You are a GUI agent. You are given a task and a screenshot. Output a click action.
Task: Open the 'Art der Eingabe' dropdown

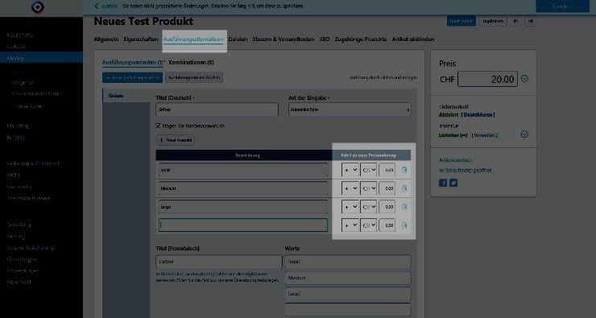[x=350, y=109]
